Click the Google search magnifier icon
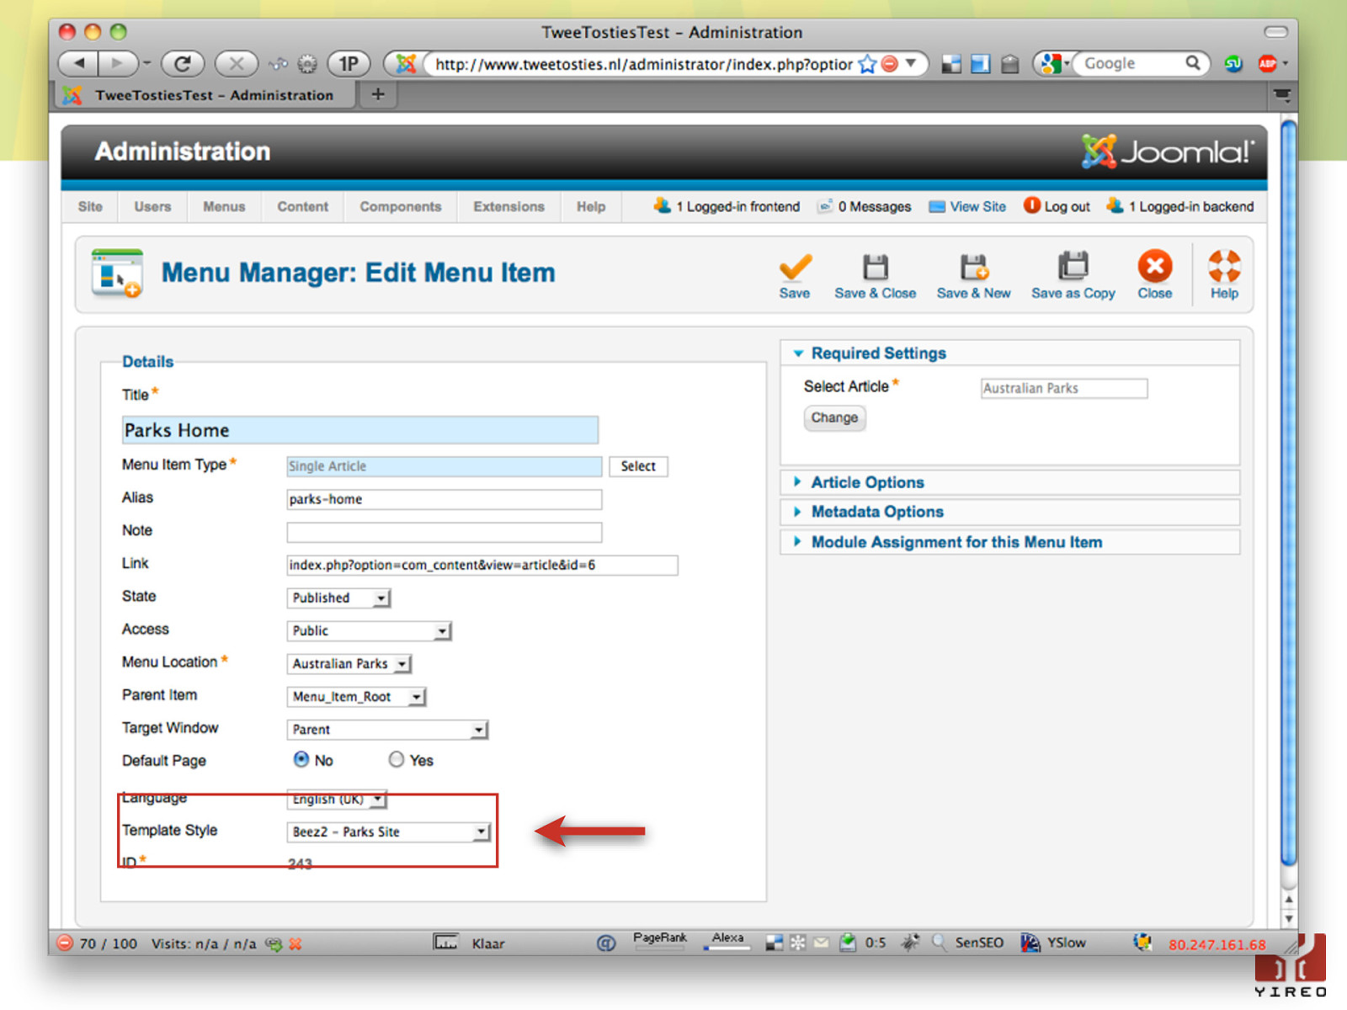 coord(1193,63)
